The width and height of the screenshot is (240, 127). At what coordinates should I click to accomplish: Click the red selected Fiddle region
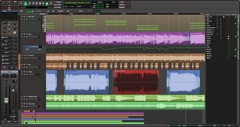[136, 83]
